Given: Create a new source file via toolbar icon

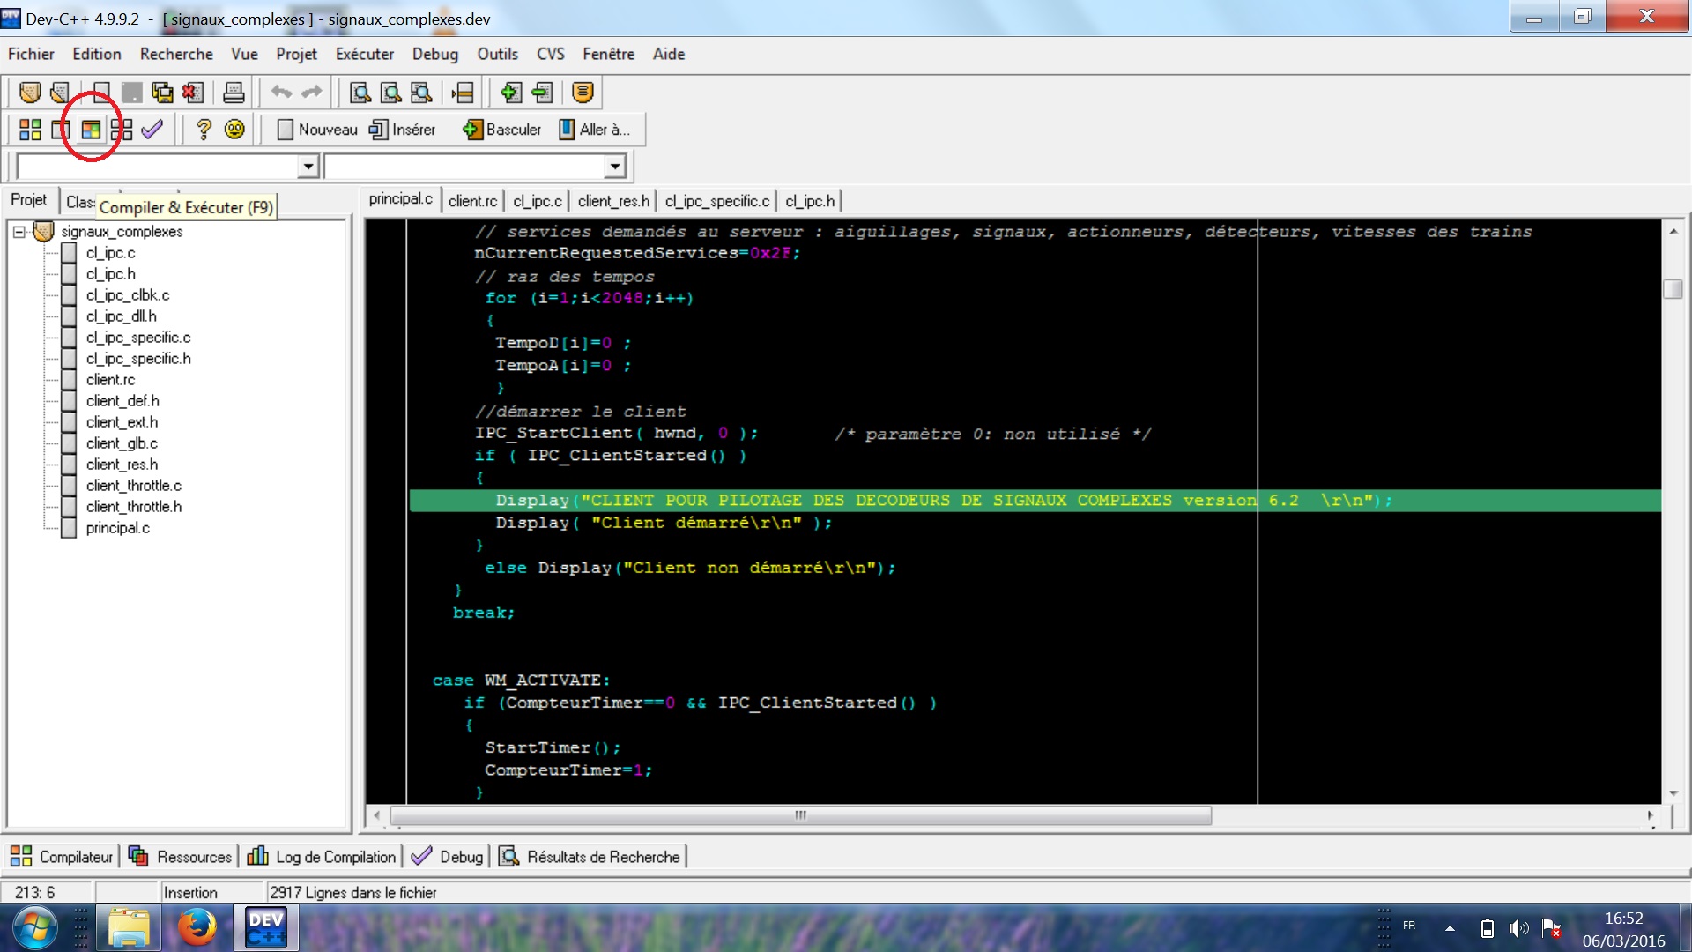Looking at the screenshot, I should (x=101, y=92).
